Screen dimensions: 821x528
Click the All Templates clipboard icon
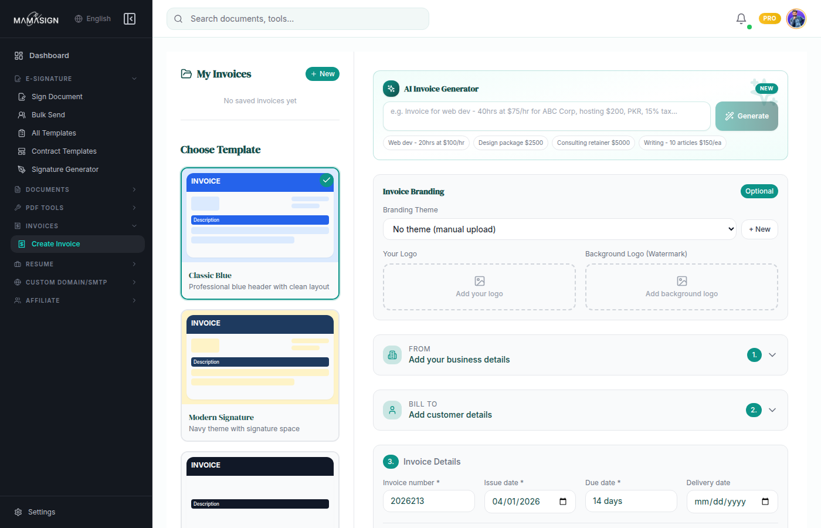tap(22, 133)
